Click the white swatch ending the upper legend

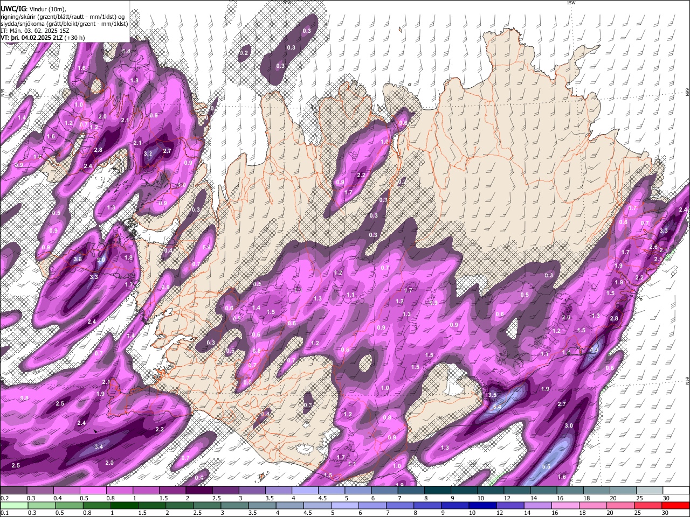coord(675,491)
